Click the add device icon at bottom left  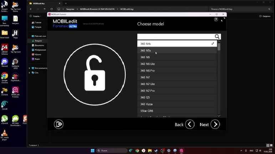tap(58, 124)
